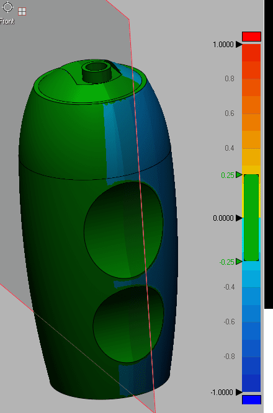
Task: Select the green arrow marker at 0.25
Action: tap(239, 175)
